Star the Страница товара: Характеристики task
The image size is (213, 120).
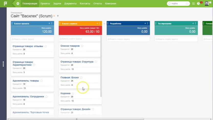coord(34,65)
